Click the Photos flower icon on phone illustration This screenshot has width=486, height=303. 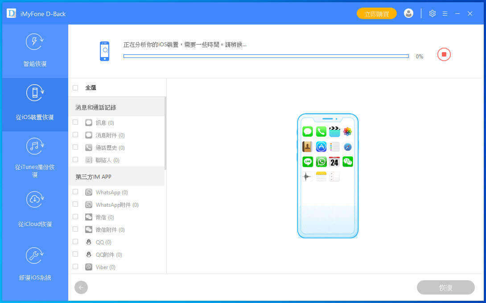click(347, 132)
